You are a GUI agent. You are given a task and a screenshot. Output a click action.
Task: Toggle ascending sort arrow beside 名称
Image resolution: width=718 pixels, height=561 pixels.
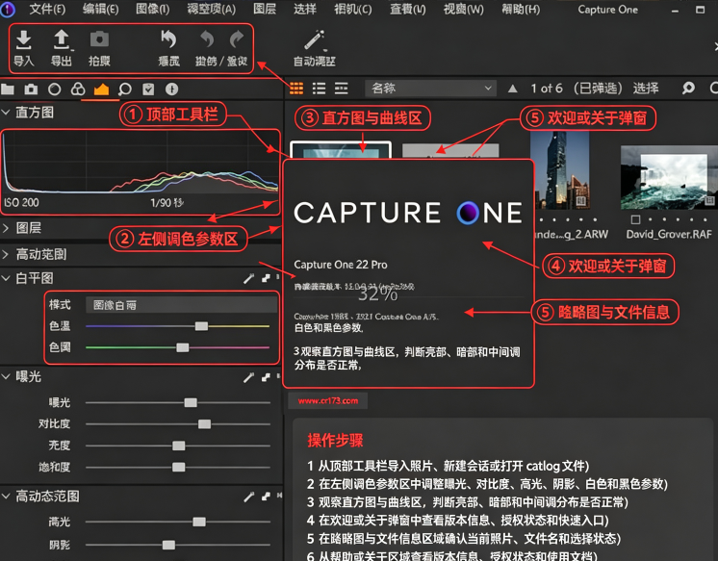[x=512, y=89]
